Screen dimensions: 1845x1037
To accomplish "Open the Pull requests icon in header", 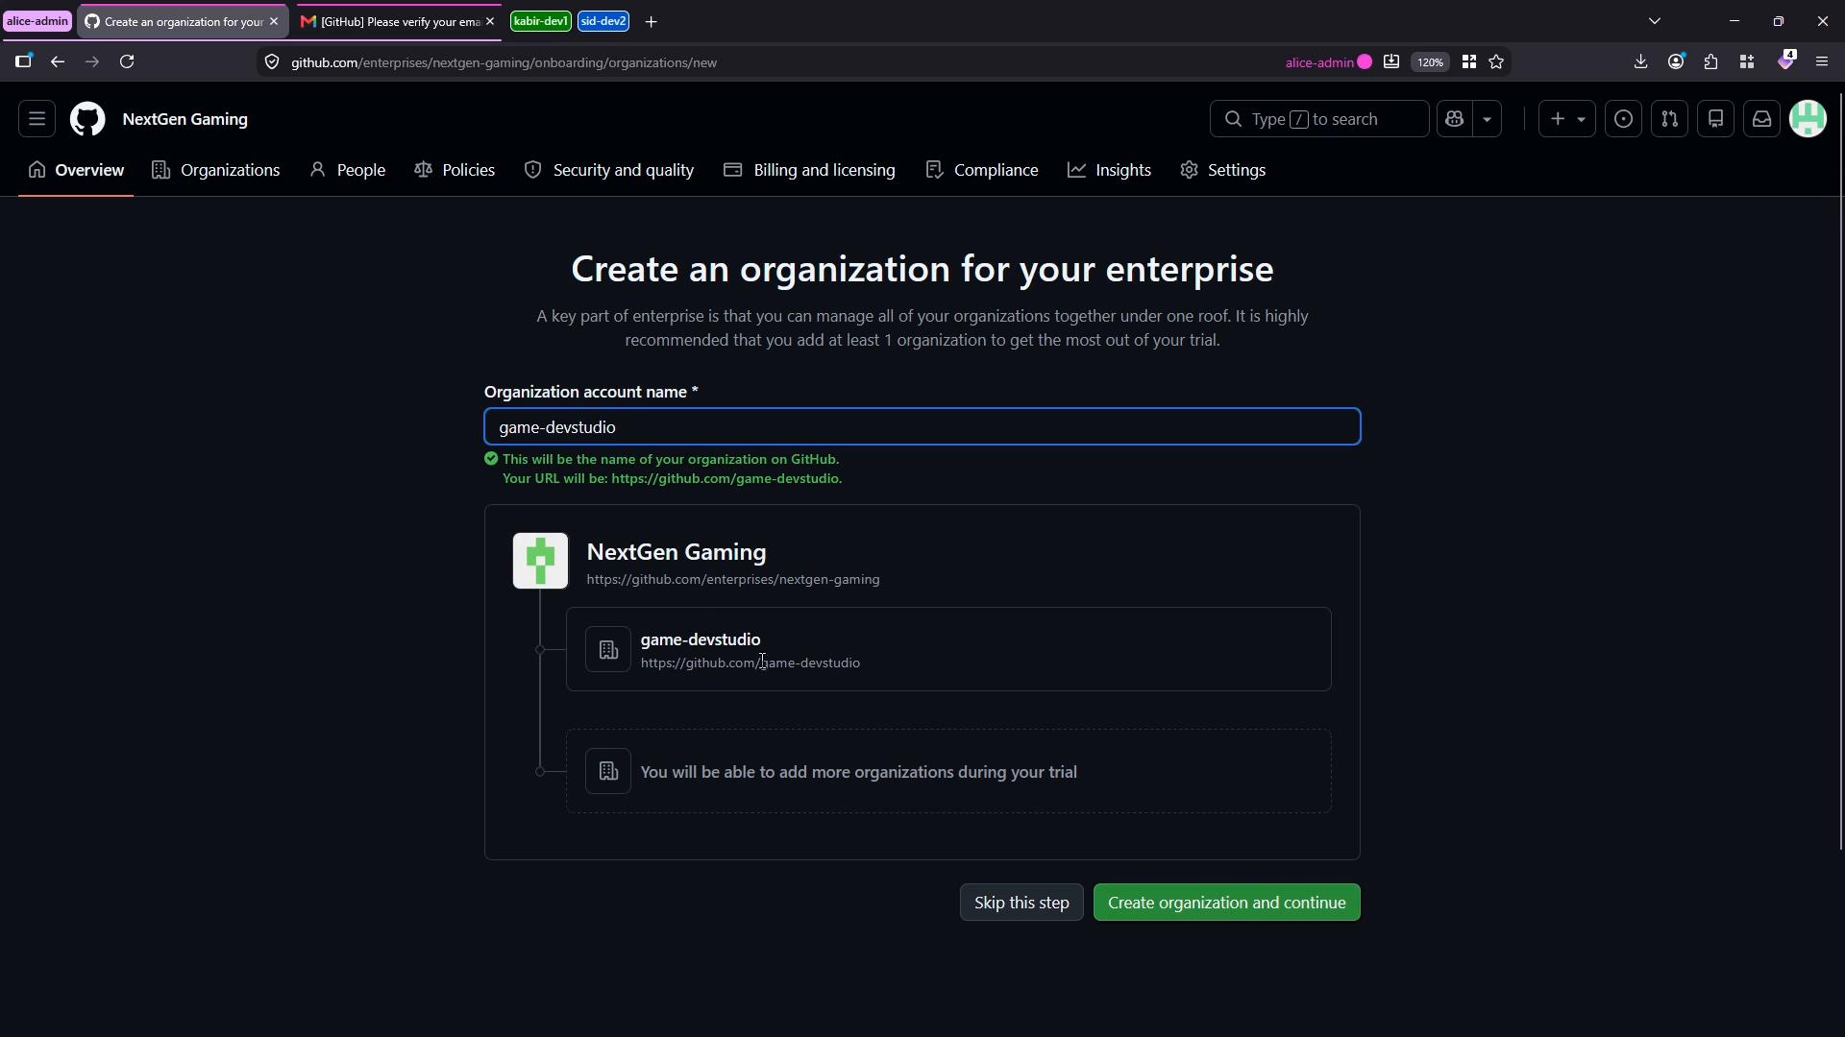I will [x=1669, y=119].
